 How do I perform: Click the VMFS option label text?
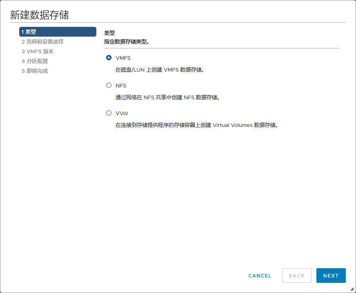point(124,58)
